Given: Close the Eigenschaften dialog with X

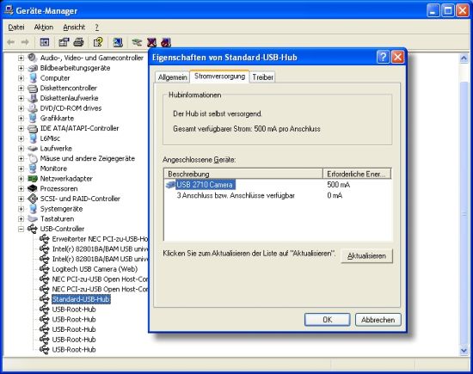Looking at the screenshot, I should pos(397,57).
